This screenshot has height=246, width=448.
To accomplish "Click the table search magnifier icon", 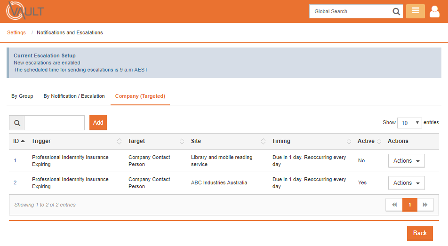I will pyautogui.click(x=17, y=123).
